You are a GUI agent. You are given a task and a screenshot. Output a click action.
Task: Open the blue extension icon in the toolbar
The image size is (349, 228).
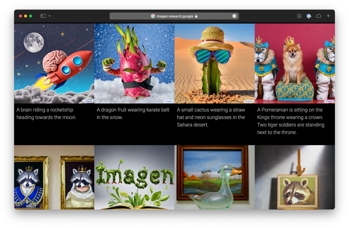[309, 16]
